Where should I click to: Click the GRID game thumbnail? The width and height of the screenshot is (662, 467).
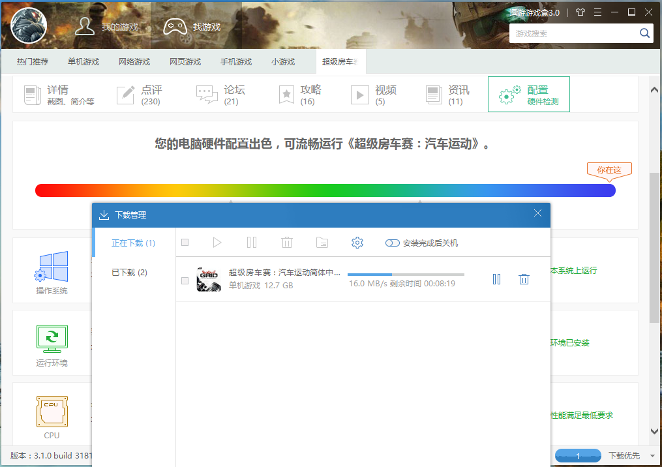[209, 279]
